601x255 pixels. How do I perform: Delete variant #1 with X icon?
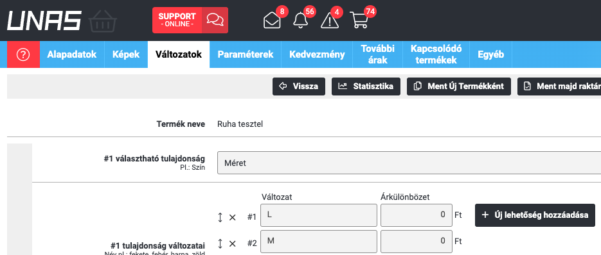[x=232, y=217]
